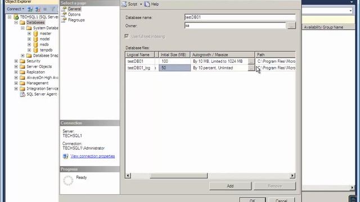360x202 pixels.
Task: Click the master database cylinder icon
Action: [35, 34]
